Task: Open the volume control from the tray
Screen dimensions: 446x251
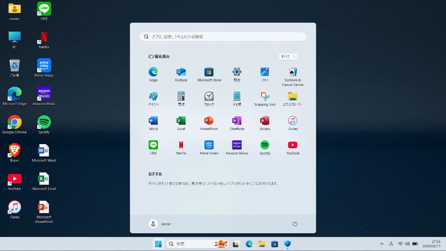Action: [408, 244]
